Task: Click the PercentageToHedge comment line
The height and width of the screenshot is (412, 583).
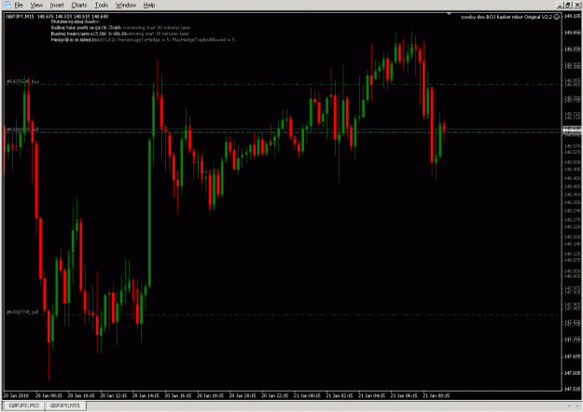Action: pos(143,40)
